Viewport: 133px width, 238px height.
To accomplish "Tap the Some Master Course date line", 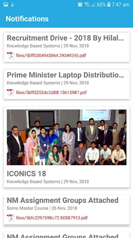I will [x=42, y=208].
